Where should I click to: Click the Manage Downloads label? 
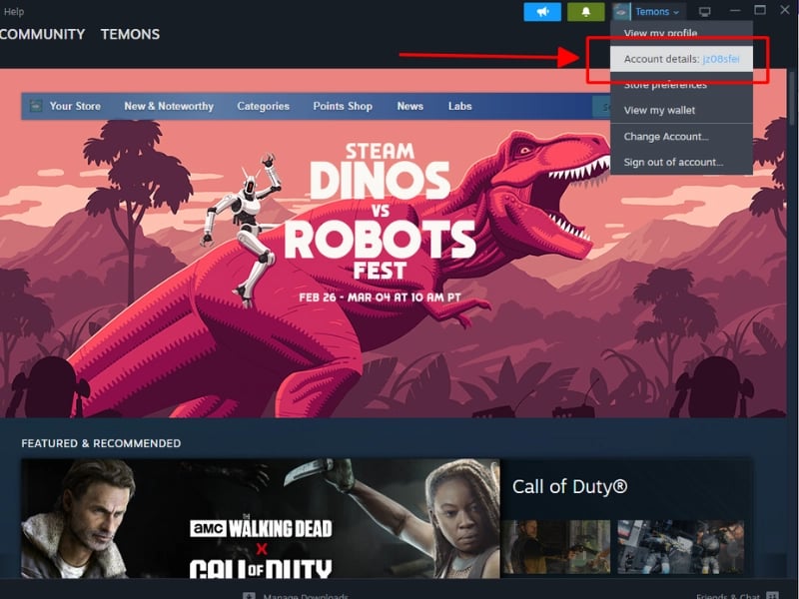pyautogui.click(x=306, y=596)
